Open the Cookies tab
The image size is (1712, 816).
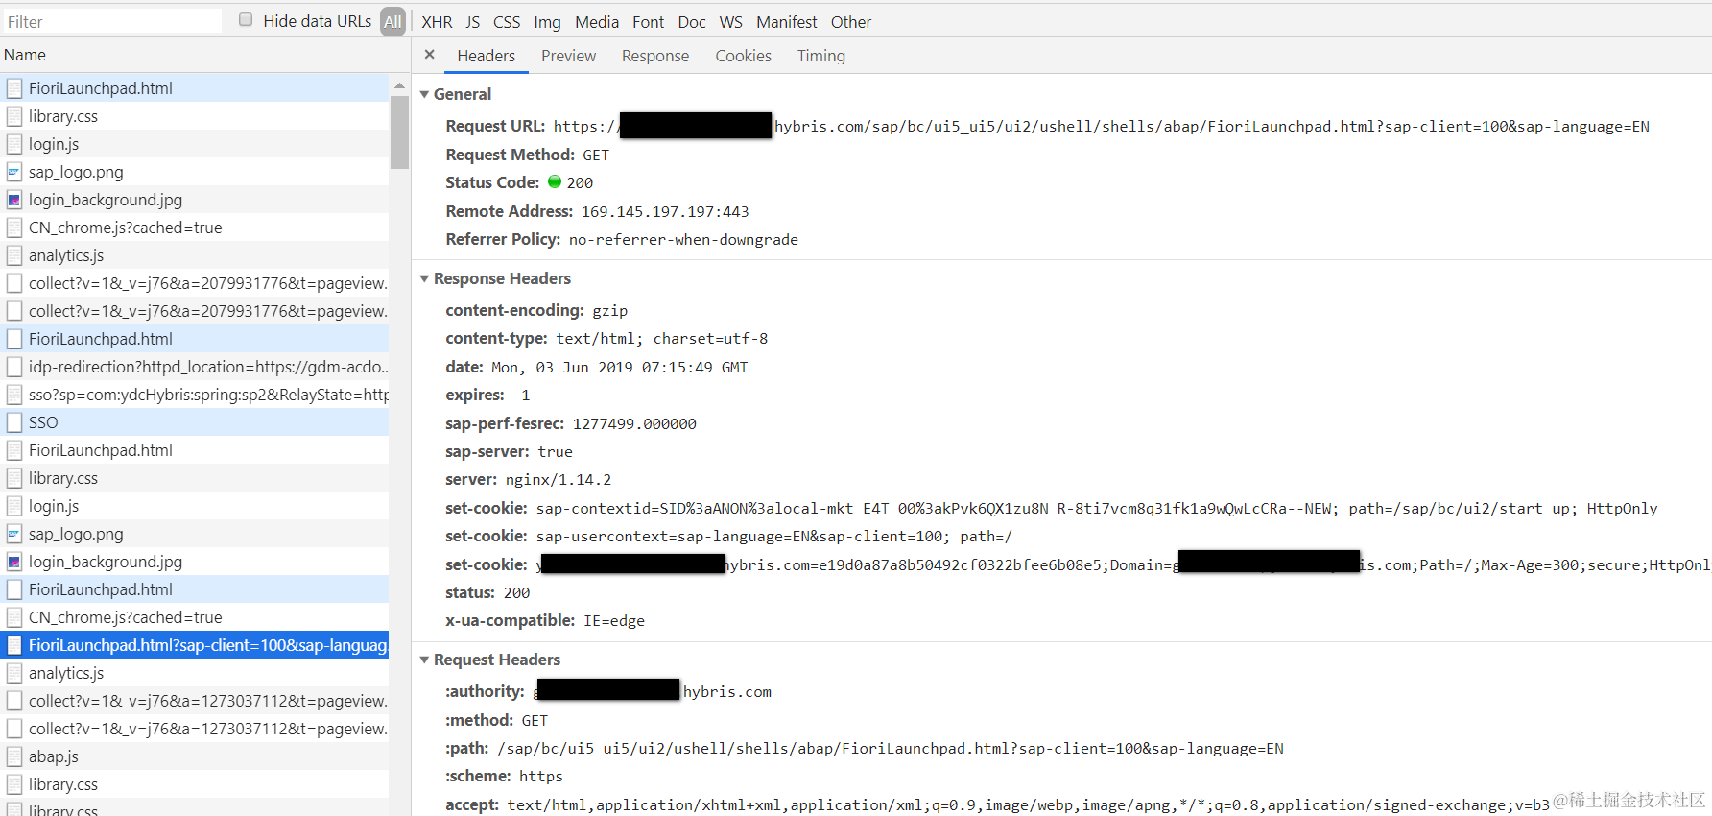click(743, 56)
